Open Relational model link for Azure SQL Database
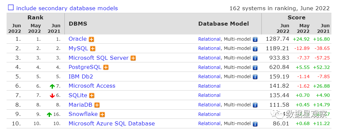338x129 pixels. [209, 124]
